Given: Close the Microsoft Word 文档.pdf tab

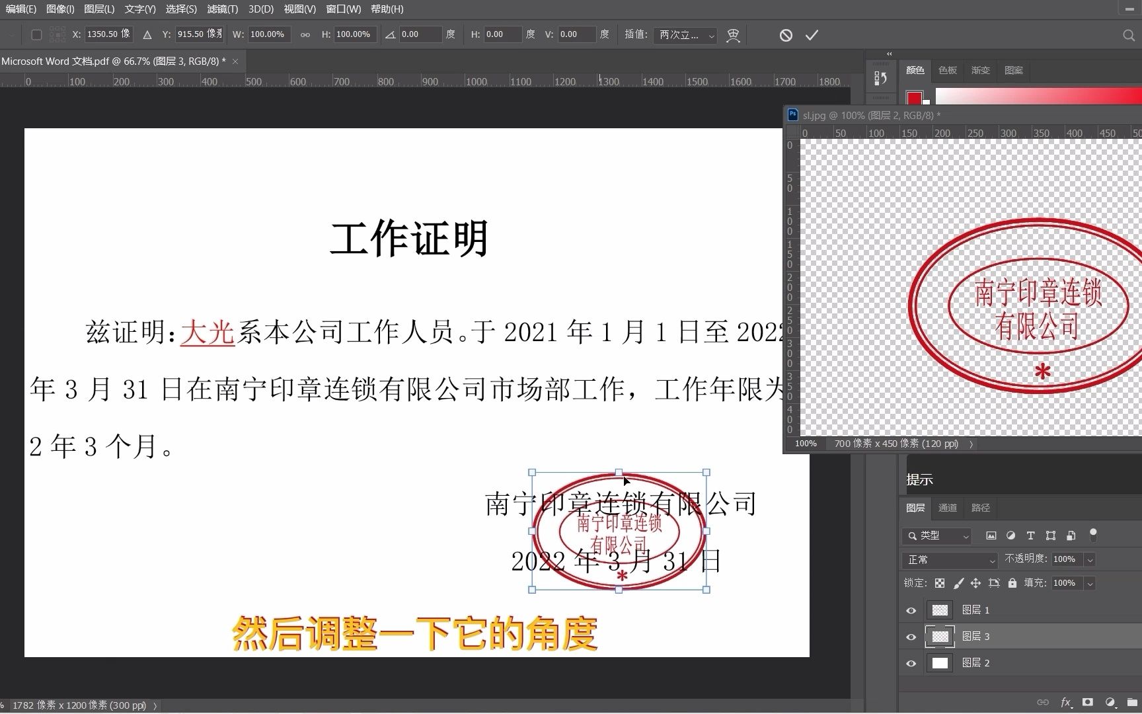Looking at the screenshot, I should pyautogui.click(x=235, y=61).
